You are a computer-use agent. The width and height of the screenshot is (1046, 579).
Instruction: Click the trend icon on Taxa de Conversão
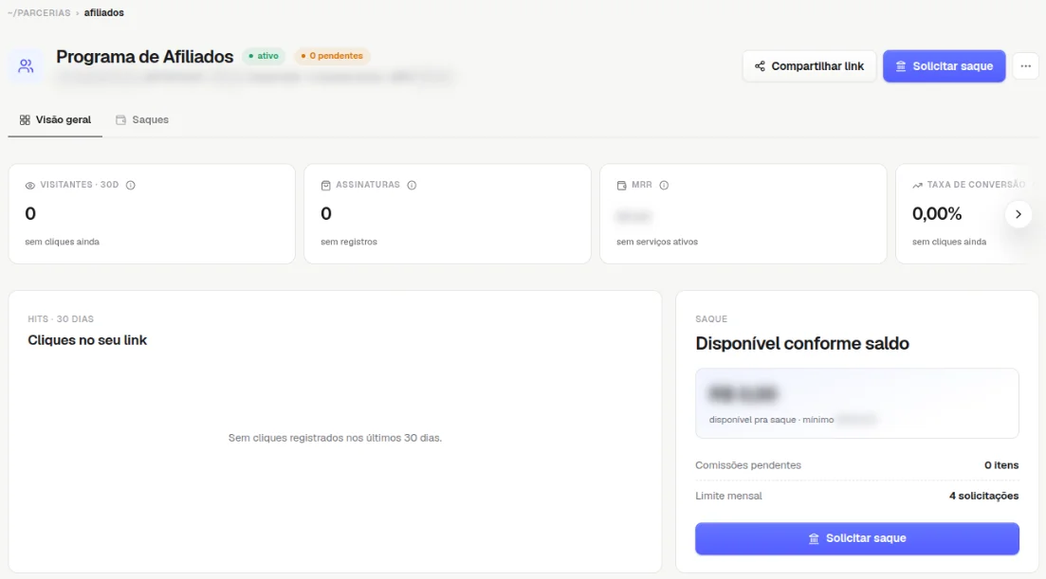(x=917, y=185)
